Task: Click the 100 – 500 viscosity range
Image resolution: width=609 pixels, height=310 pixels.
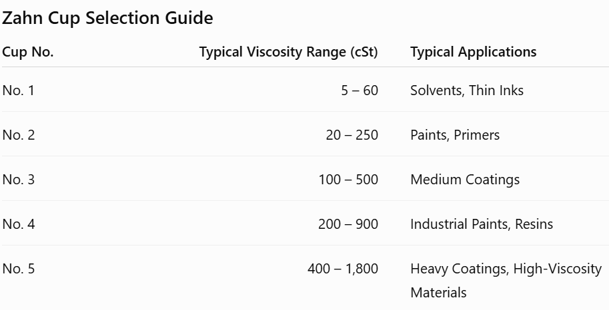Action: tap(348, 180)
